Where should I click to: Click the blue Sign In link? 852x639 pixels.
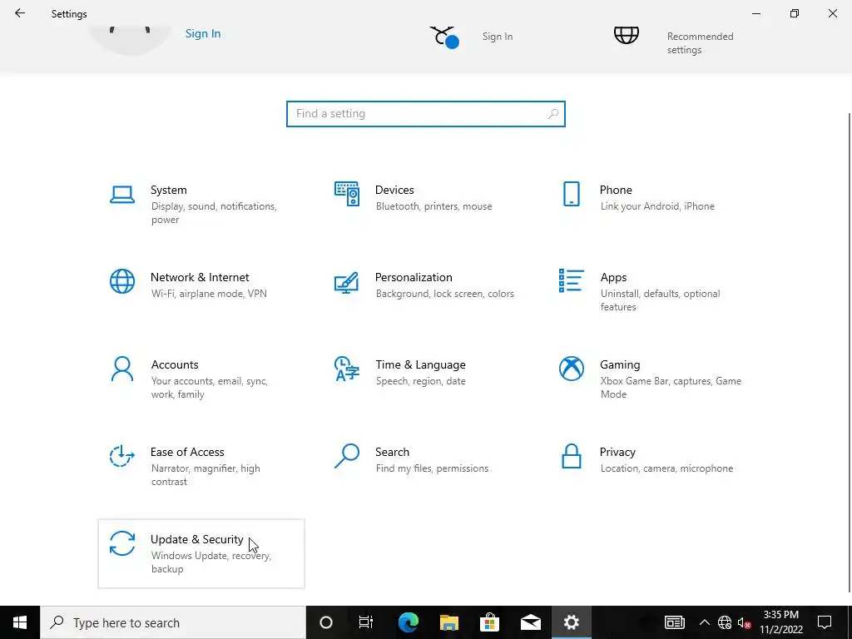pyautogui.click(x=203, y=33)
